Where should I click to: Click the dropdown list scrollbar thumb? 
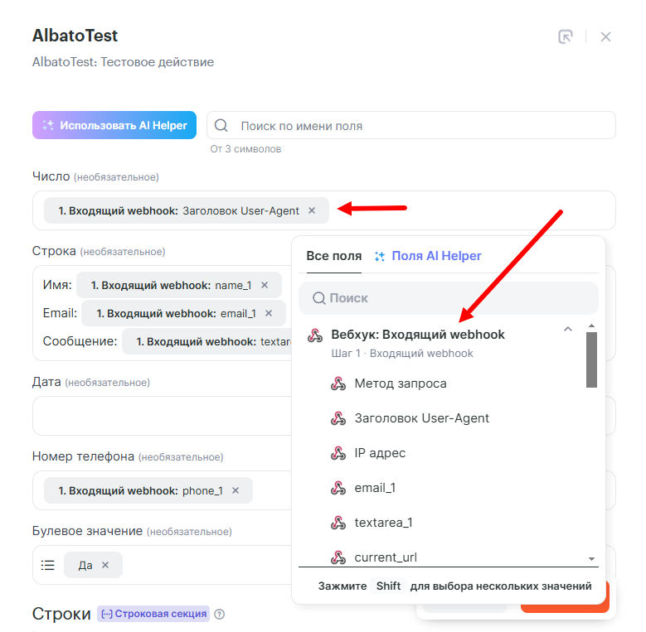591,359
